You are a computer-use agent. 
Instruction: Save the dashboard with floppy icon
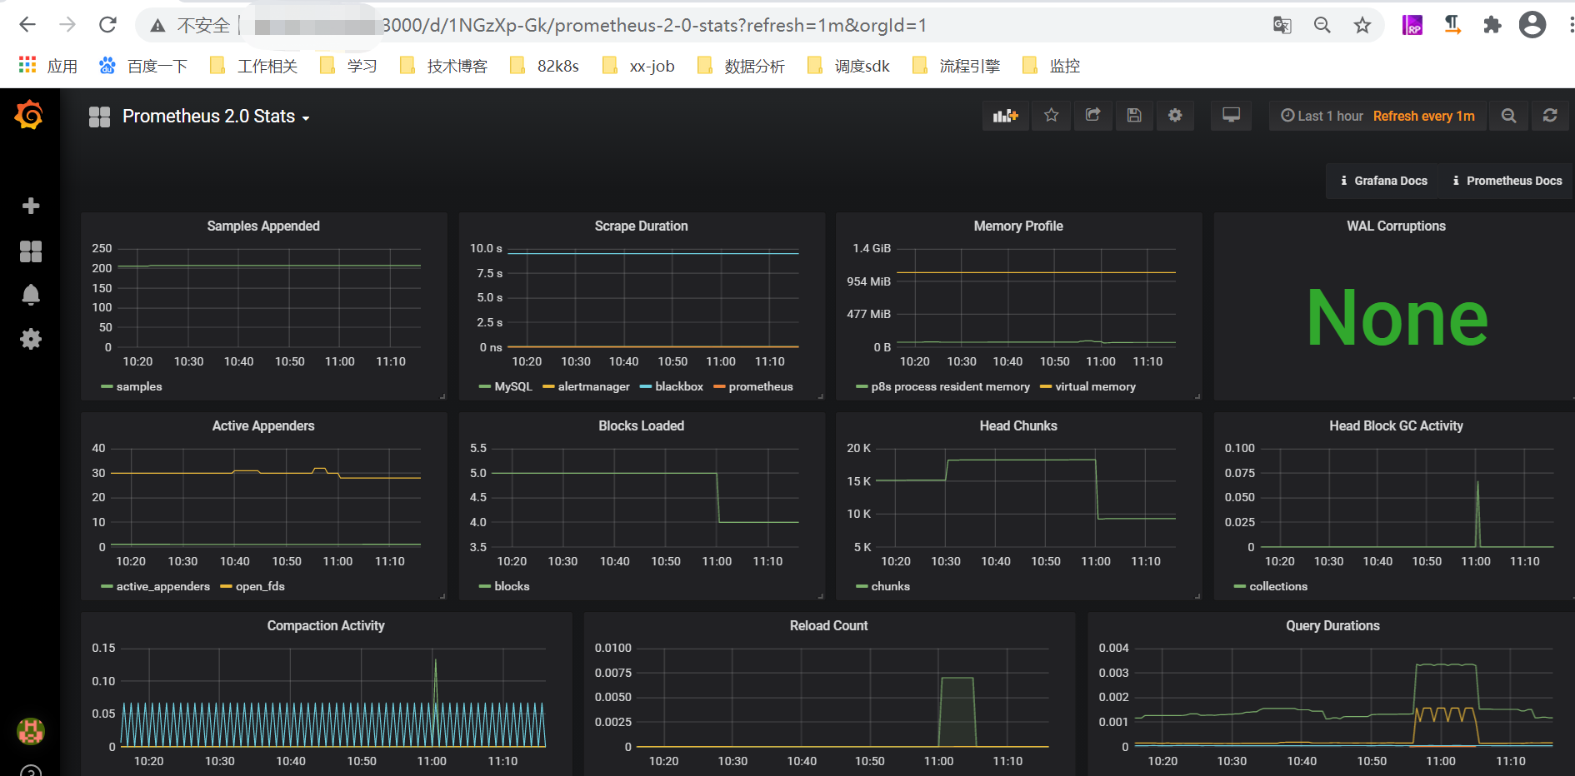(x=1134, y=116)
